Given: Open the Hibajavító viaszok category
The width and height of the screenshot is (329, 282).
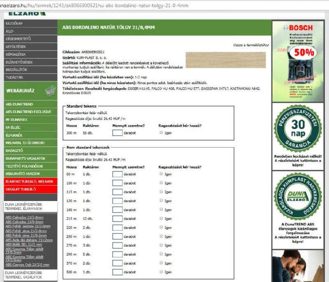Looking at the screenshot, I should coord(30,173).
